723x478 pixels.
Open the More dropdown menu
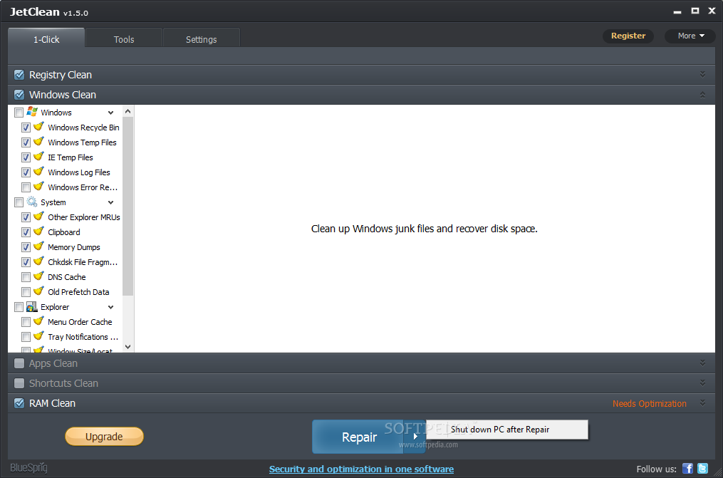pyautogui.click(x=690, y=36)
